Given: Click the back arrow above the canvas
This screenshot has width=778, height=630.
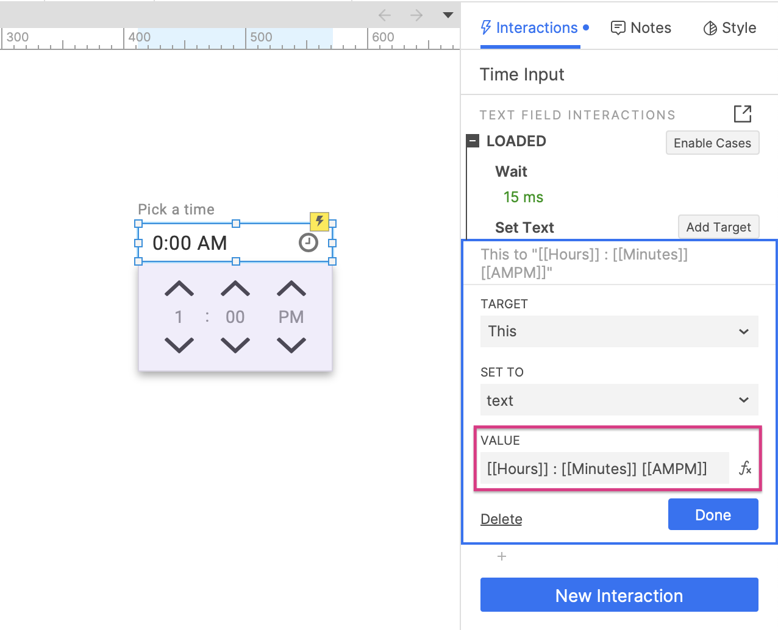Looking at the screenshot, I should tap(384, 15).
